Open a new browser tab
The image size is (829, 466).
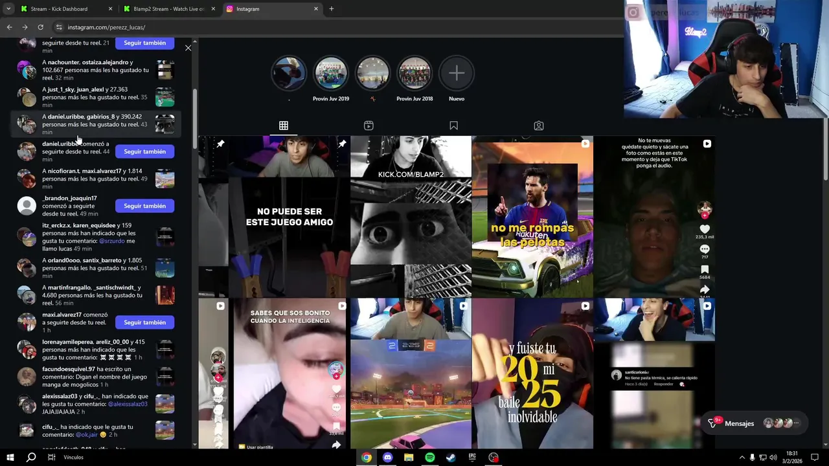coord(331,9)
